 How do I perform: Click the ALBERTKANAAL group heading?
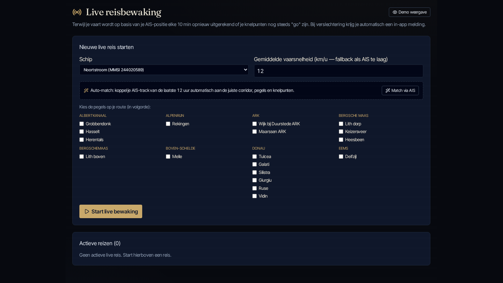tap(93, 116)
